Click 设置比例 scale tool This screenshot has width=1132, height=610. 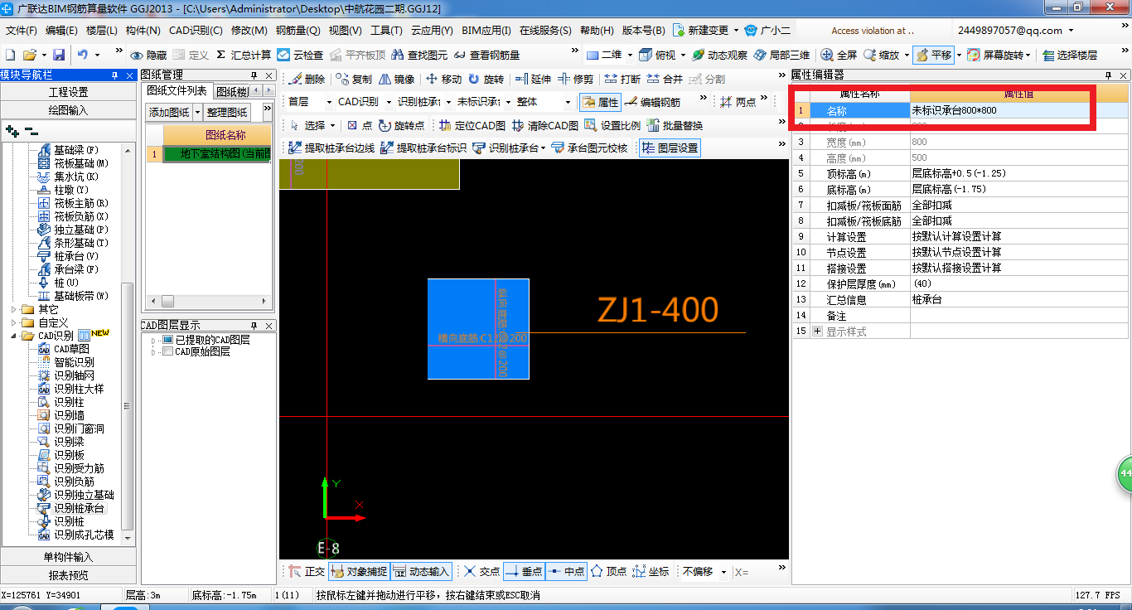[x=612, y=126]
